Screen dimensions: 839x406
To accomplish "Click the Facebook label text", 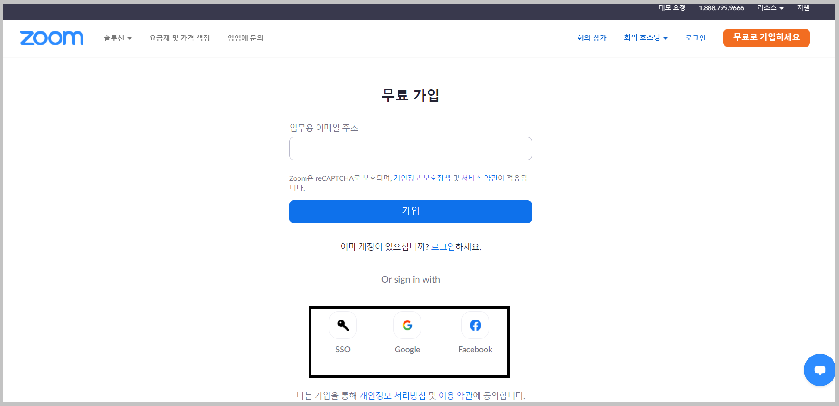I will pyautogui.click(x=475, y=350).
